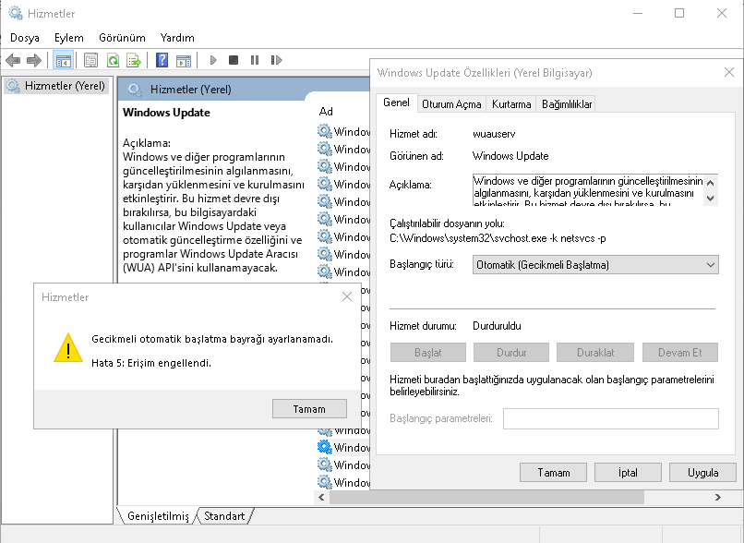Minimize the Hizmetler window
Viewport: 744px width, 543px height.
638,13
